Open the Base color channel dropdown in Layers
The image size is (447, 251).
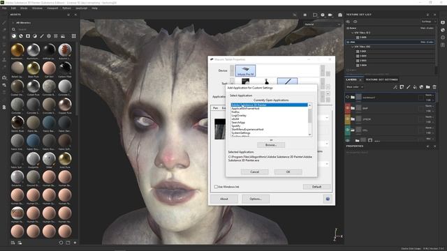pos(355,87)
